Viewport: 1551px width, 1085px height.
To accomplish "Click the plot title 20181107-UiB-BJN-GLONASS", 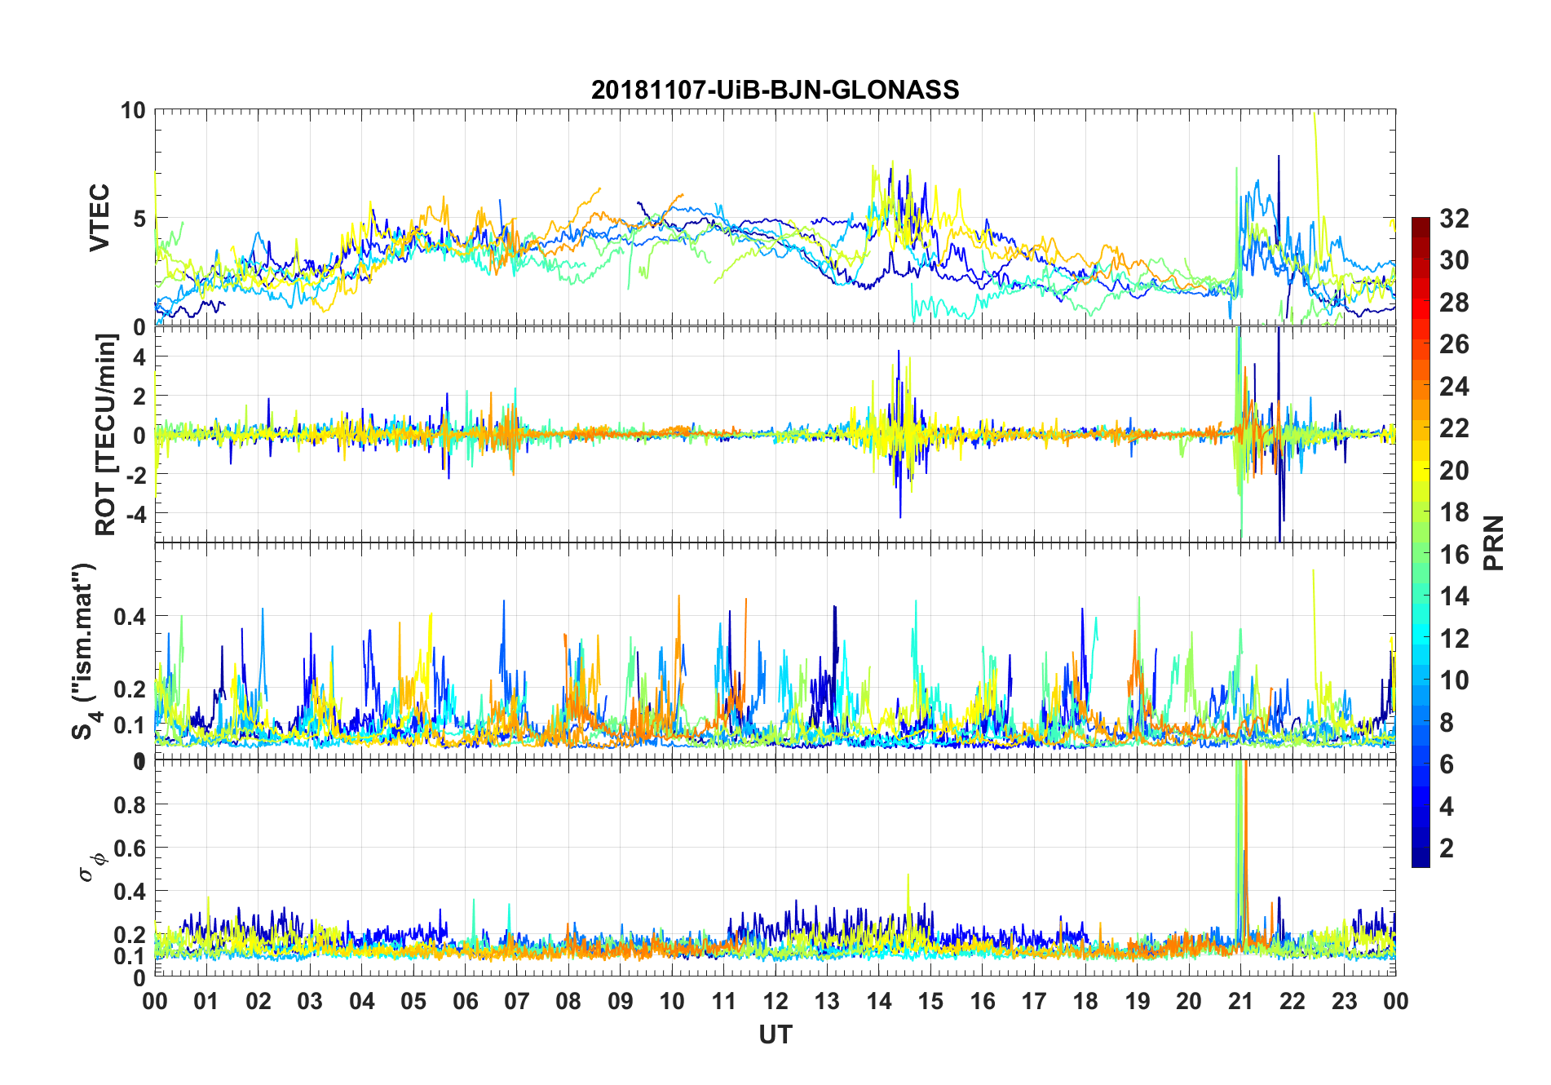I will (775, 89).
